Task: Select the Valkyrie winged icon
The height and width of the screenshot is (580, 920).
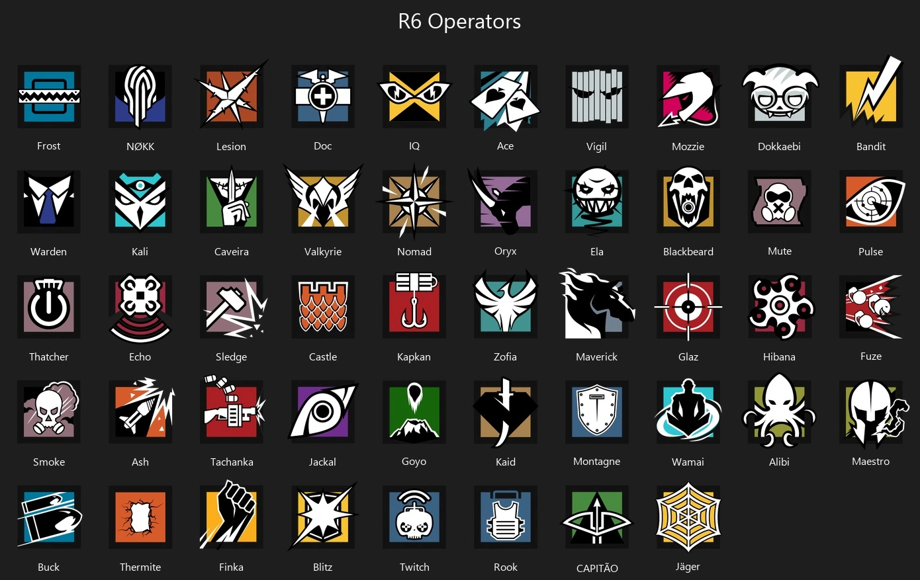Action: point(323,199)
